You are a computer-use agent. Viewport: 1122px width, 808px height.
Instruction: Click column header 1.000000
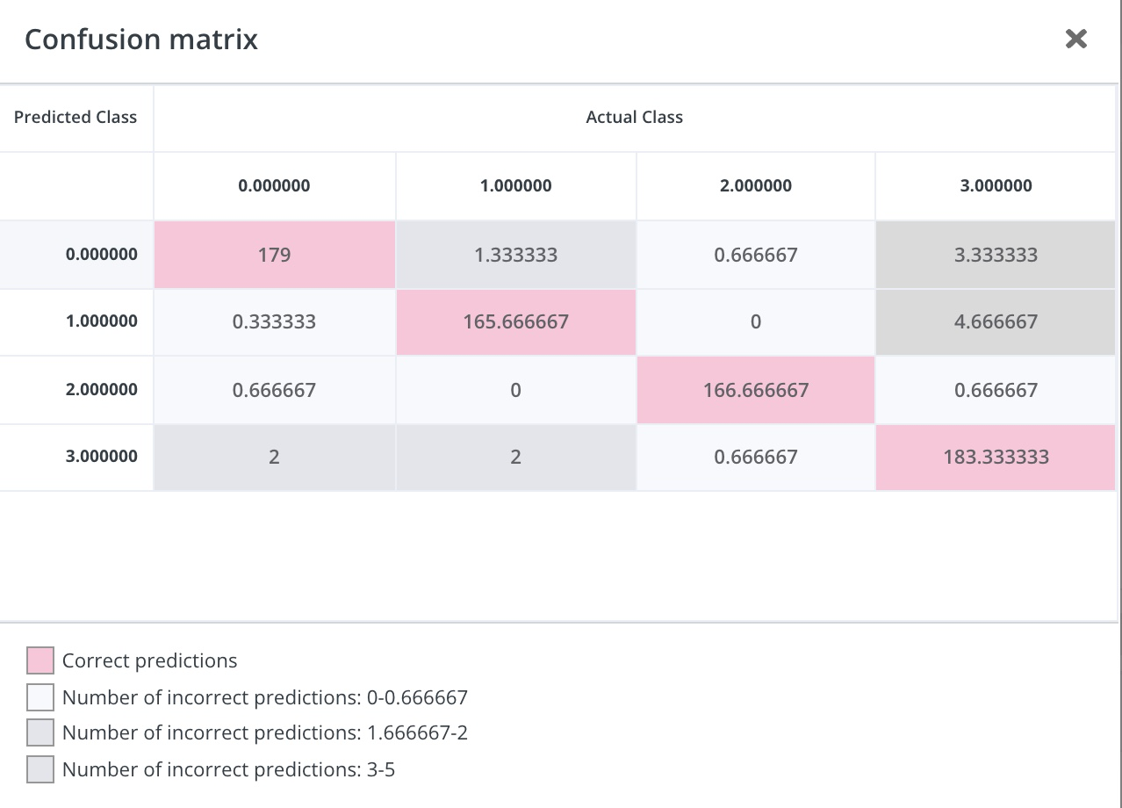tap(515, 185)
